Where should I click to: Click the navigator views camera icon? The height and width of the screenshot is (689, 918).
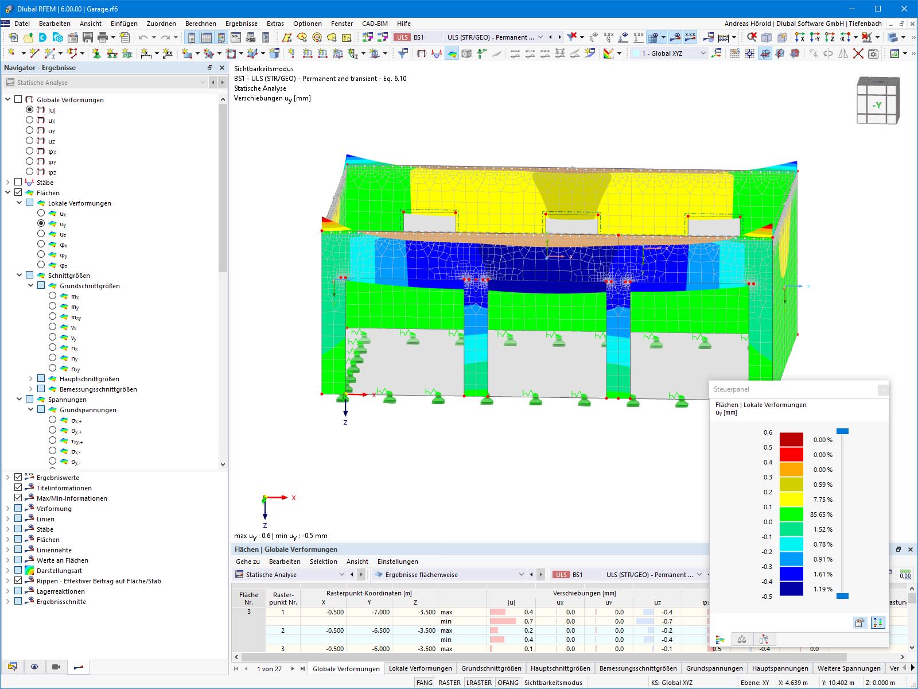point(56,667)
